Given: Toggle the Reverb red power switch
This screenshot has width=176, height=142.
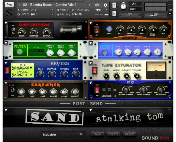Looking at the screenshot, I should pos(7,71).
